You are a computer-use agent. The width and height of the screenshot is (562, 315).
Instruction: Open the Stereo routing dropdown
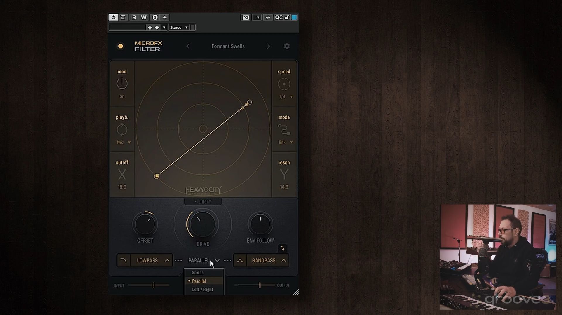[179, 27]
